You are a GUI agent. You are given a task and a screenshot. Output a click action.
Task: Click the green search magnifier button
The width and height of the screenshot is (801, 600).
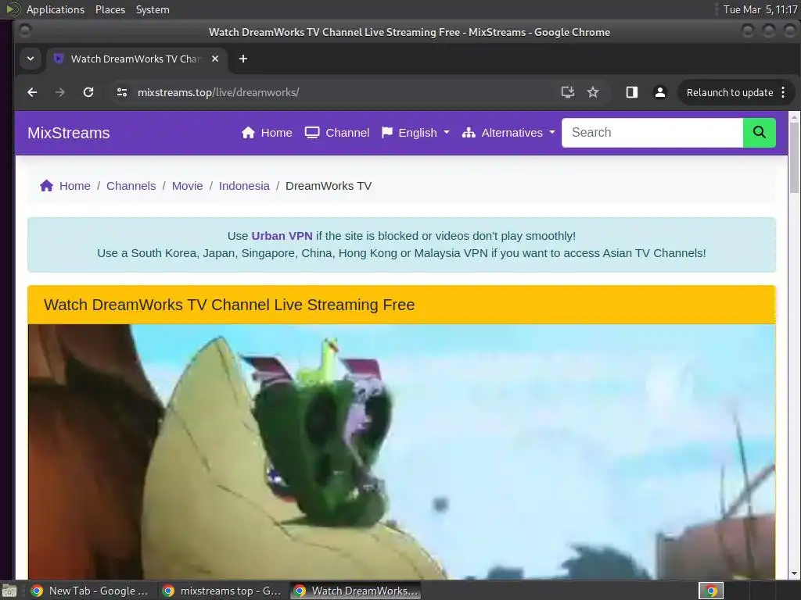pyautogui.click(x=759, y=133)
